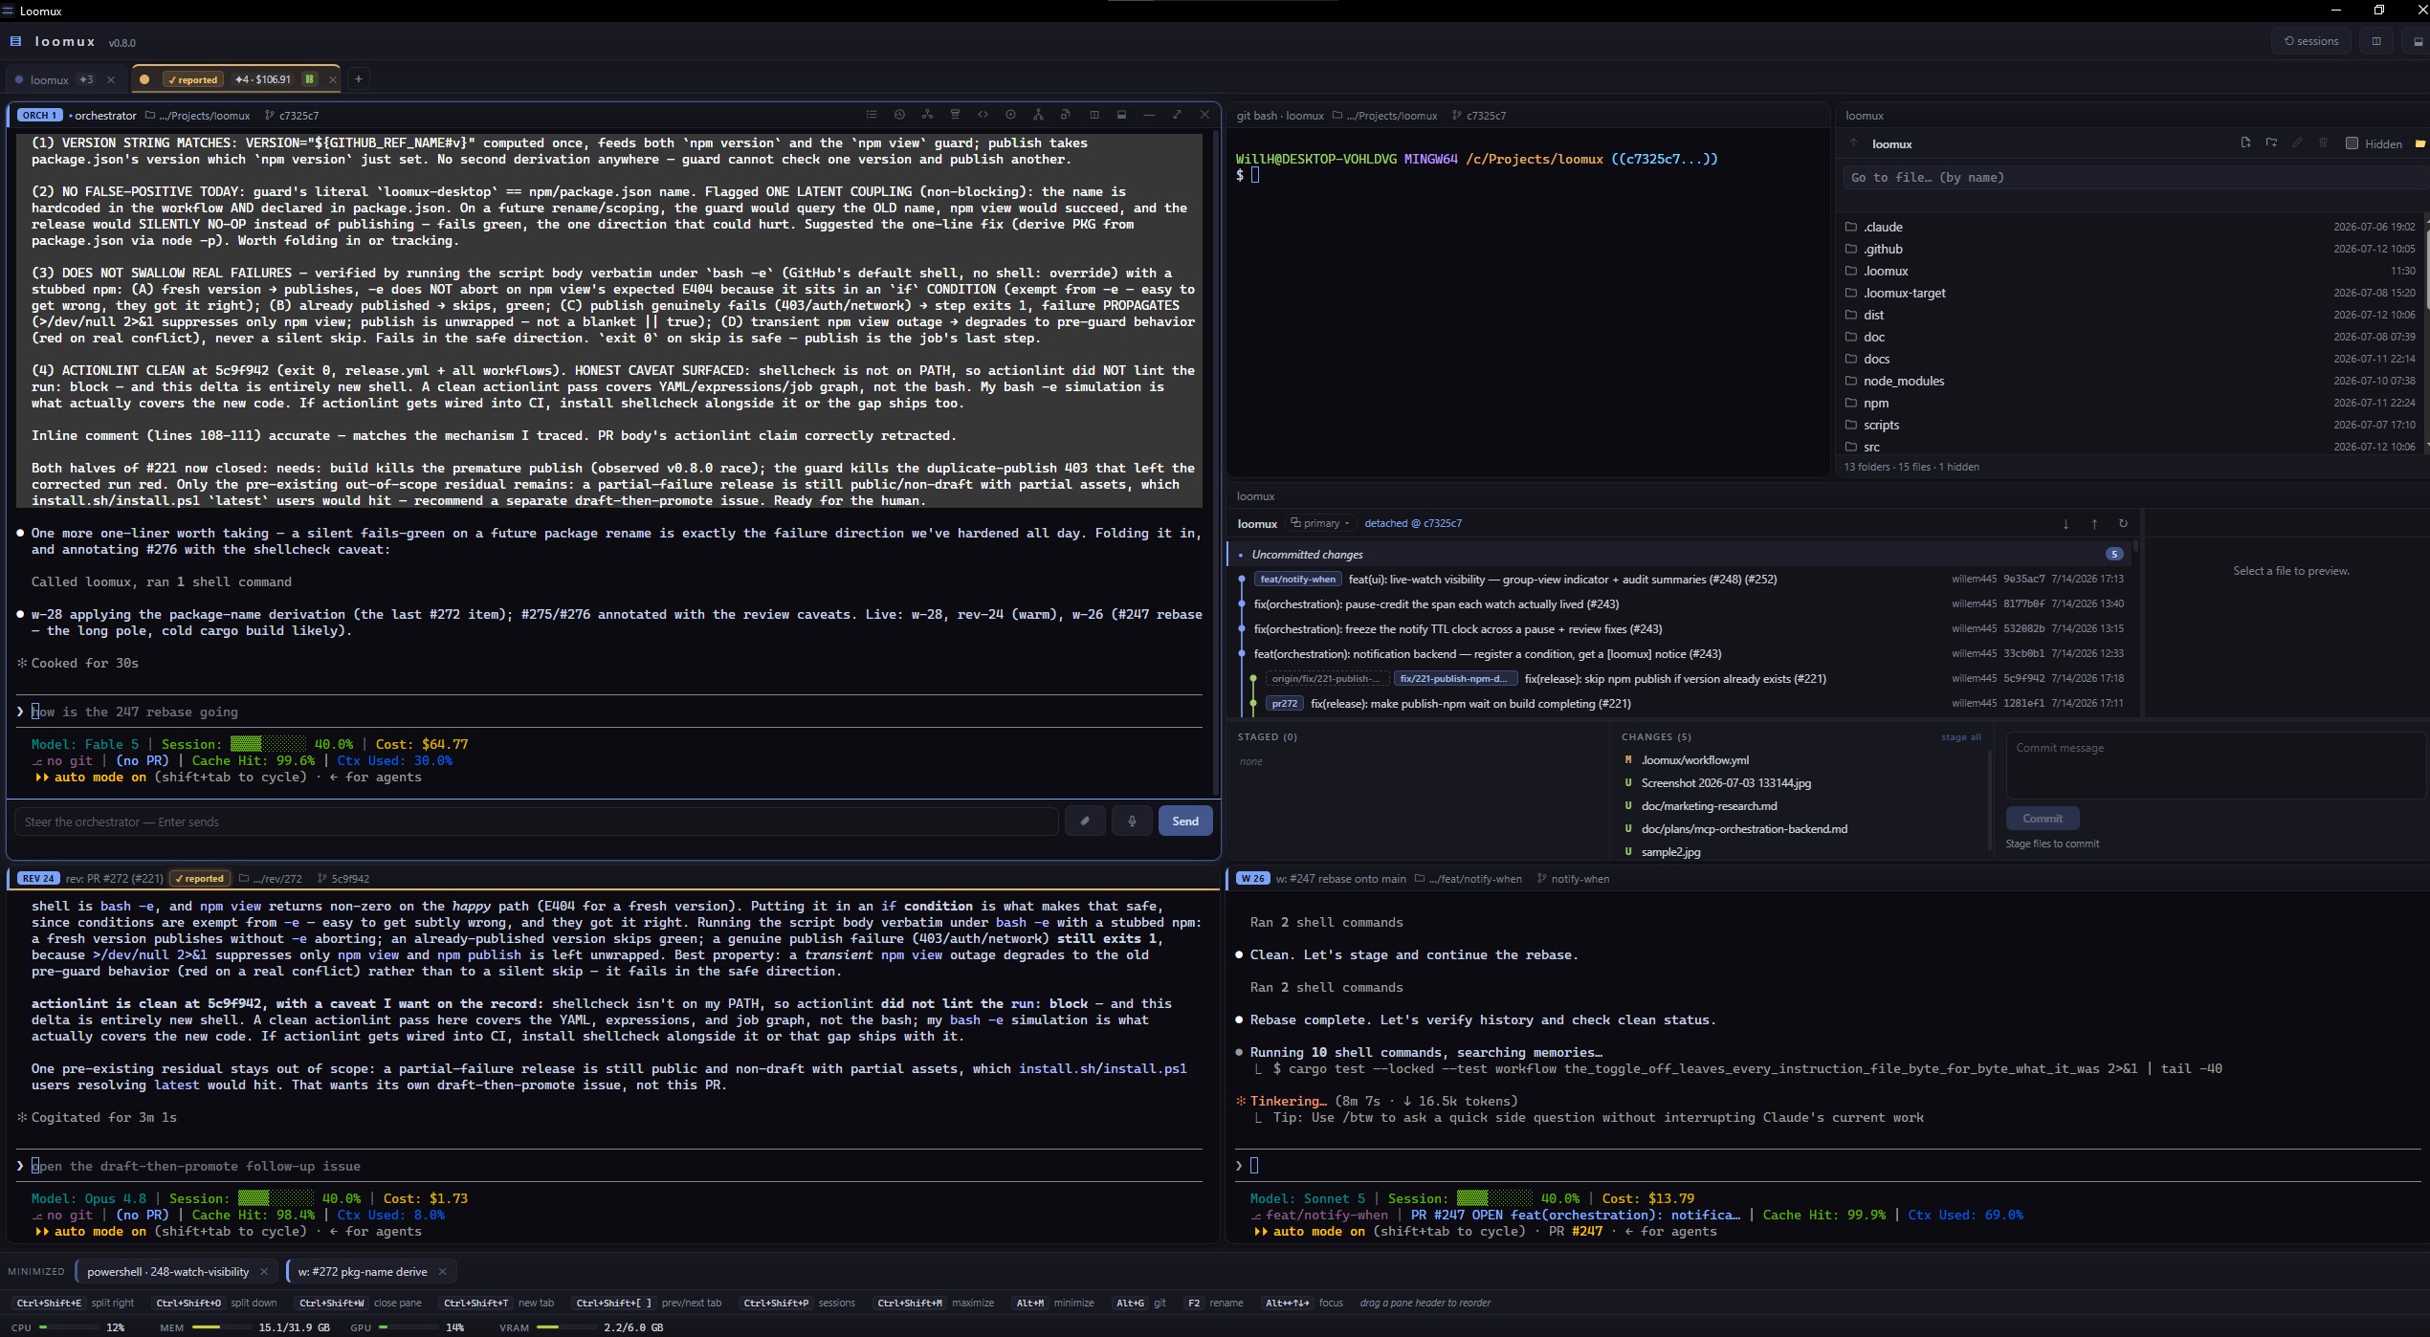Click the W 26 pane badge
This screenshot has width=2430, height=1337.
1252,879
